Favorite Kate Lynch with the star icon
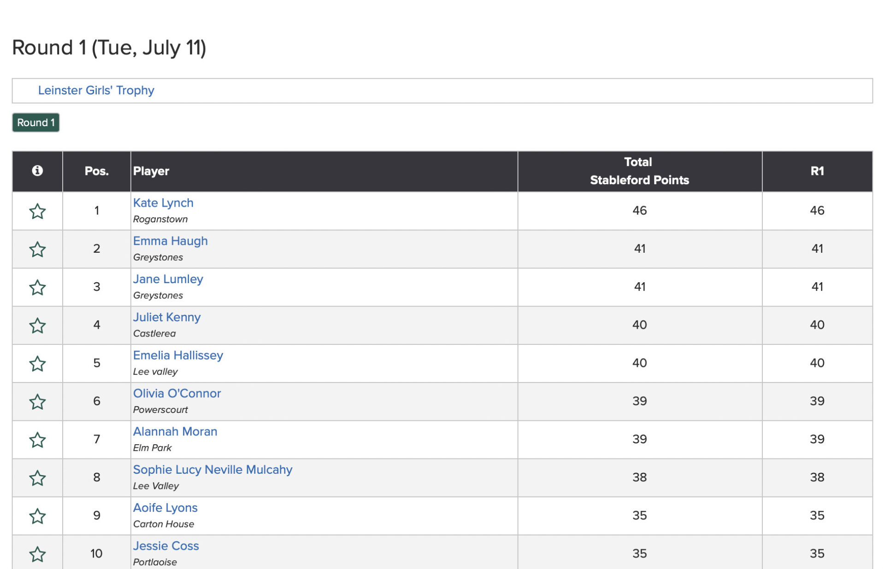This screenshot has width=885, height=569. (37, 211)
